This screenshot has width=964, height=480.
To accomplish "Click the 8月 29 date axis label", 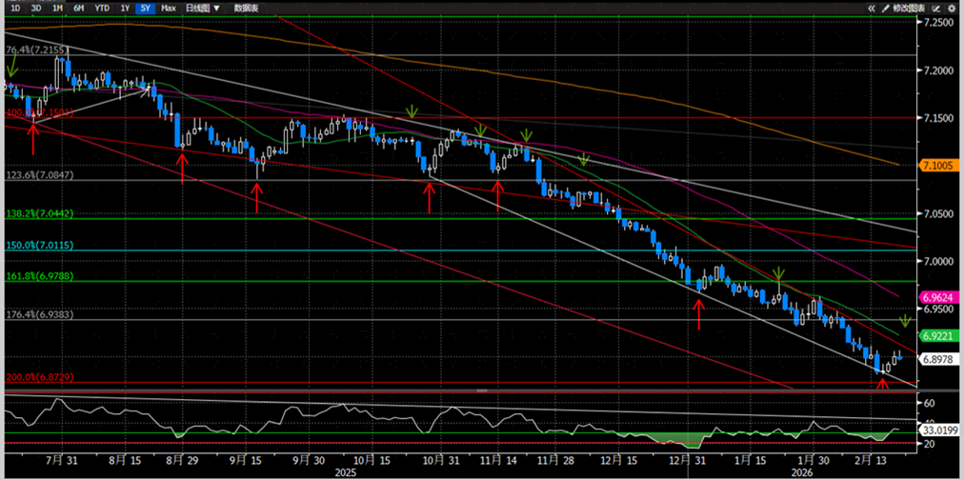I will 182,459.
